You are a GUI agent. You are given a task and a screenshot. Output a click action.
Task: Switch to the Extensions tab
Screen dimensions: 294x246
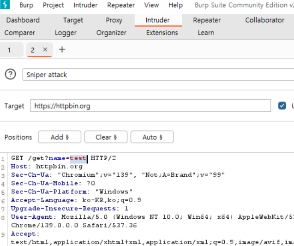(162, 33)
